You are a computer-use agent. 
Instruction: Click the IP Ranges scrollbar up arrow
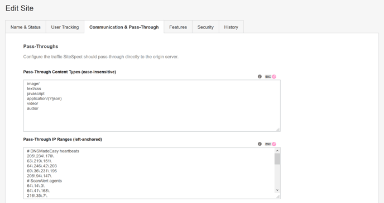[x=277, y=151]
